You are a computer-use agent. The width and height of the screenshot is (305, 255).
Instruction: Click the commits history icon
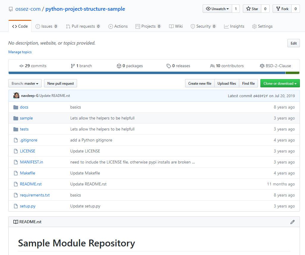pos(21,66)
